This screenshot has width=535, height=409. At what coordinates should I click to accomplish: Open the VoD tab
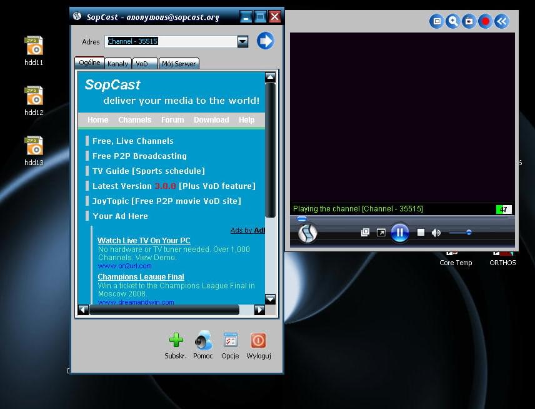coord(142,64)
